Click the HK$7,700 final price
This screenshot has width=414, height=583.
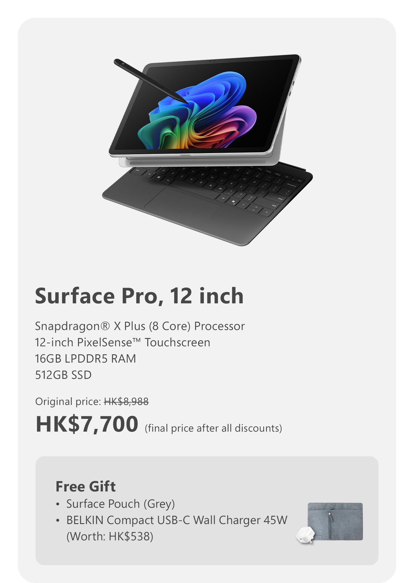pyautogui.click(x=87, y=424)
